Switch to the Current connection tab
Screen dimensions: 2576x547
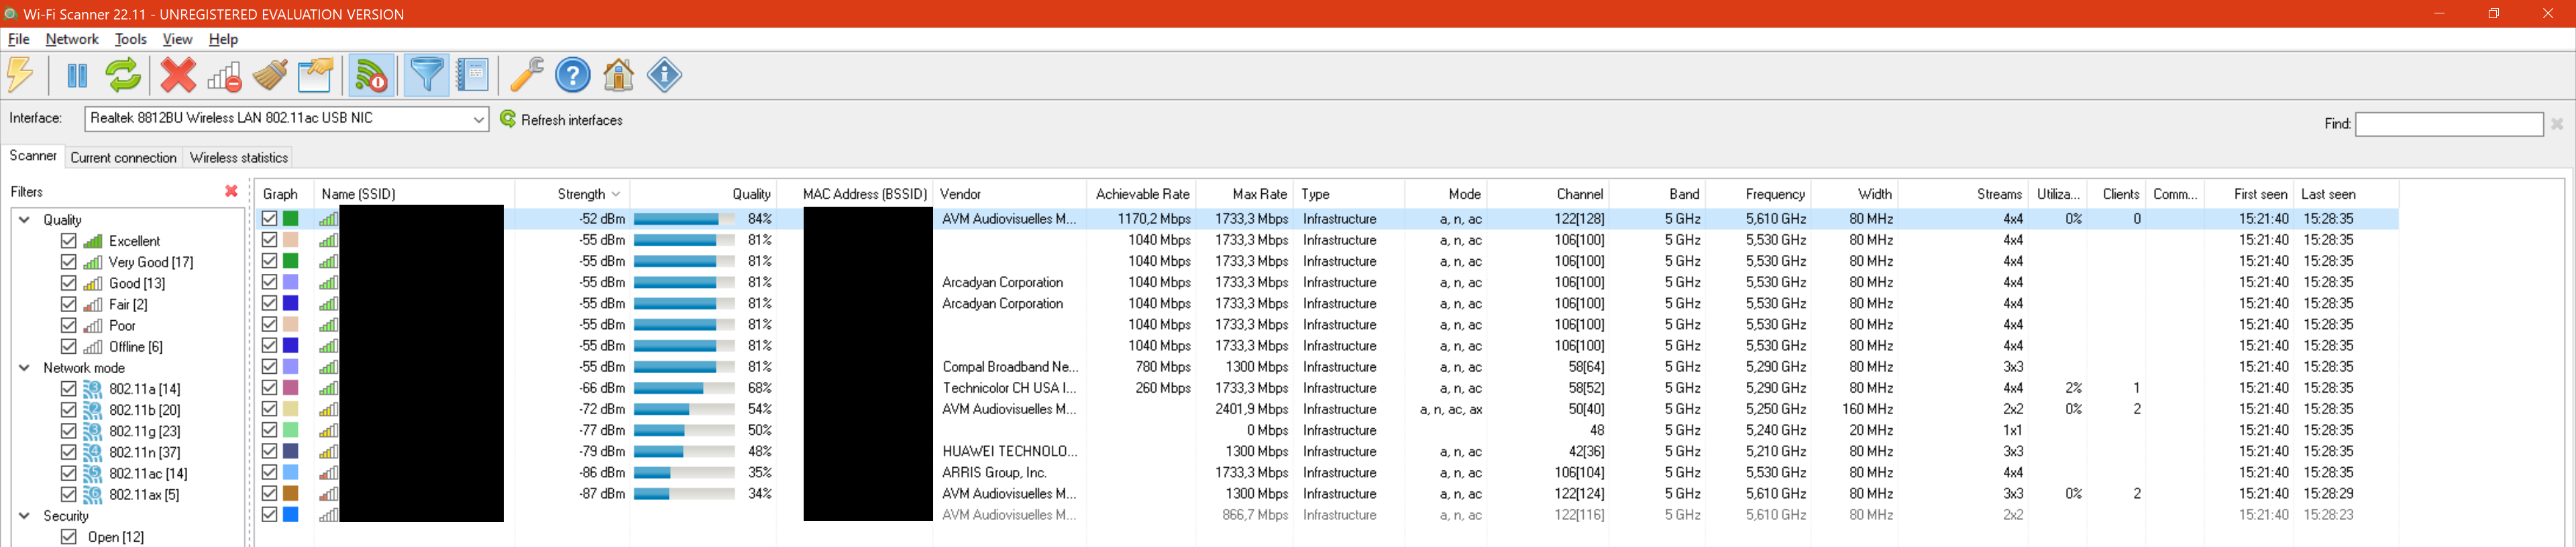pos(123,158)
